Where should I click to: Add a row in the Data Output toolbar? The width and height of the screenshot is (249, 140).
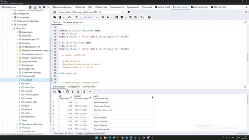click(54, 92)
